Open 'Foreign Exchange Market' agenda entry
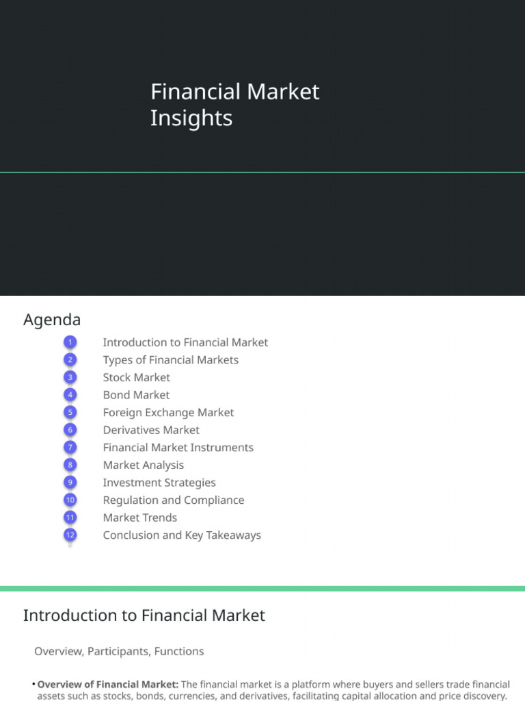This screenshot has height=701, width=525. 168,413
